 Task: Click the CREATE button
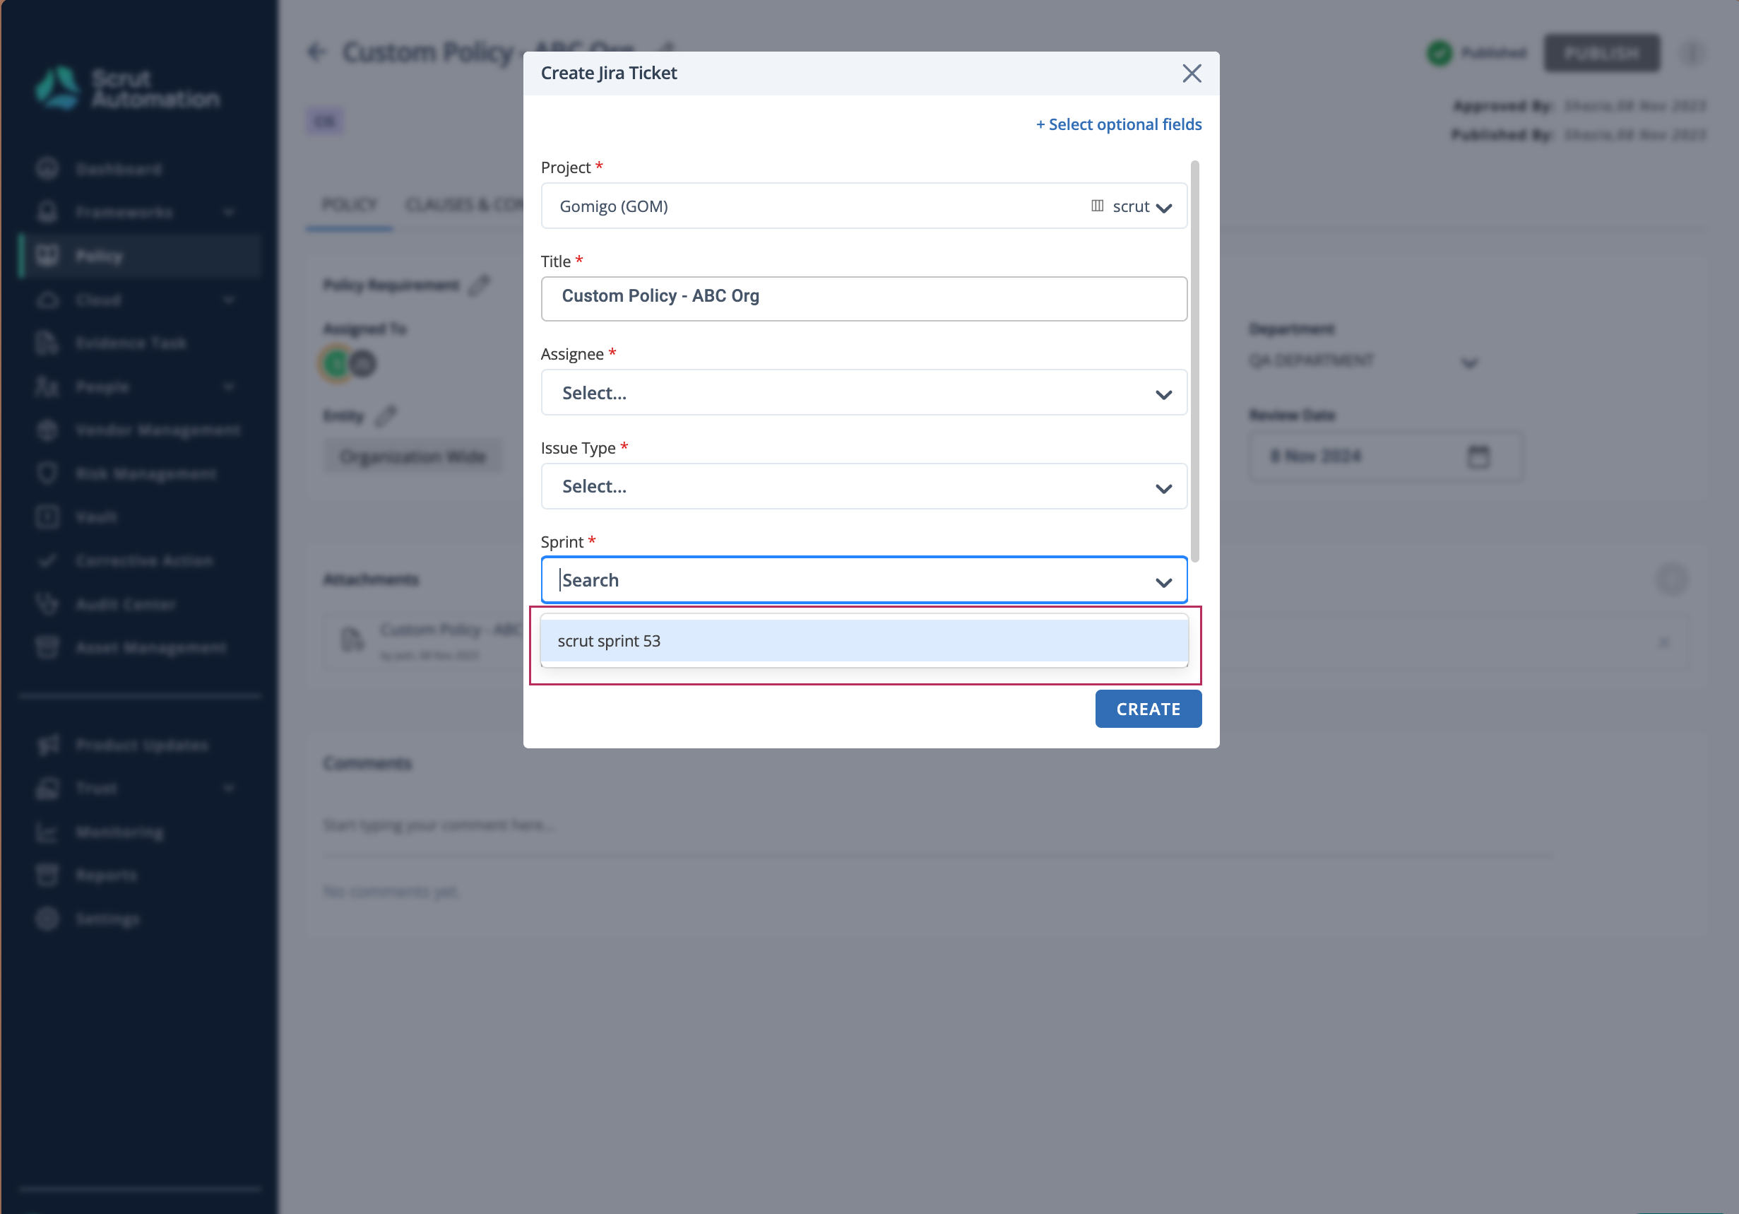click(1148, 709)
